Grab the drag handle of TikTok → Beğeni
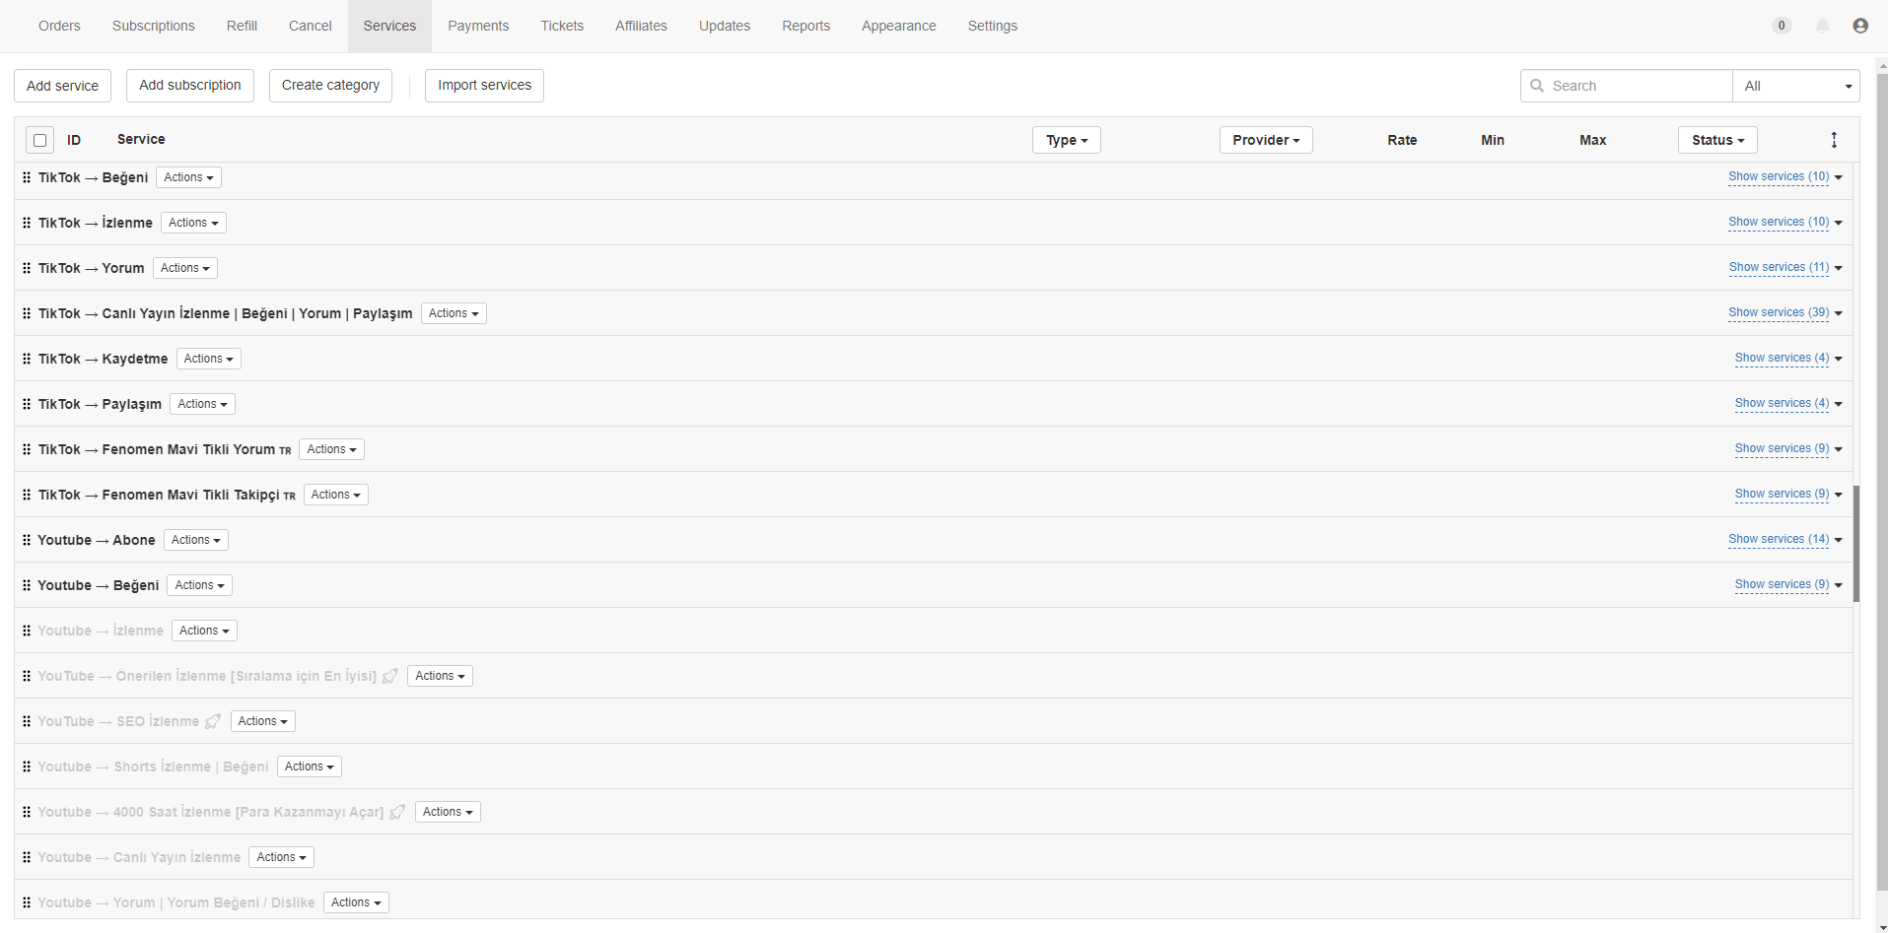Image resolution: width=1888 pixels, height=933 pixels. [x=27, y=177]
